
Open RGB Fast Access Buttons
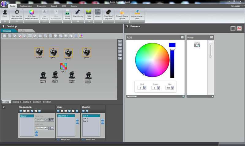point(32,13)
